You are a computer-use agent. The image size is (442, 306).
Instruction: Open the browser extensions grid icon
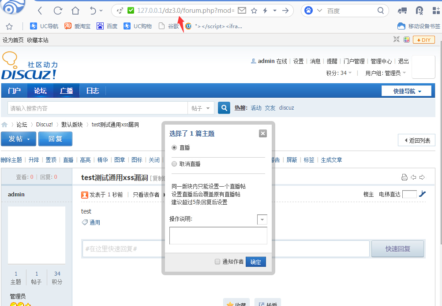436,11
